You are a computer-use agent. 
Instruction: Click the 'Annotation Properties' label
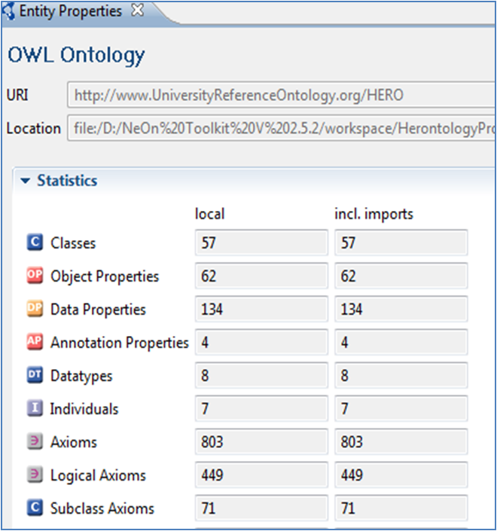(120, 343)
